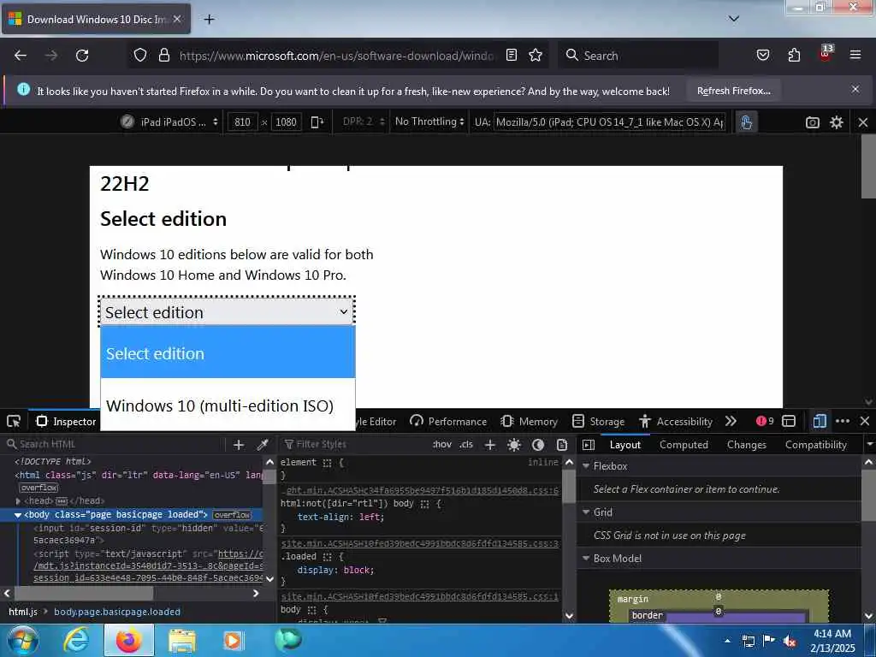876x657 pixels.
Task: Collapse the Grid section
Action: coord(586,512)
